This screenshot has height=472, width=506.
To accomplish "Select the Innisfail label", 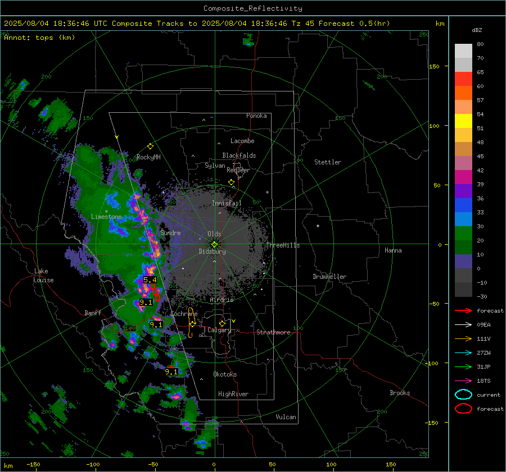I will [x=227, y=203].
